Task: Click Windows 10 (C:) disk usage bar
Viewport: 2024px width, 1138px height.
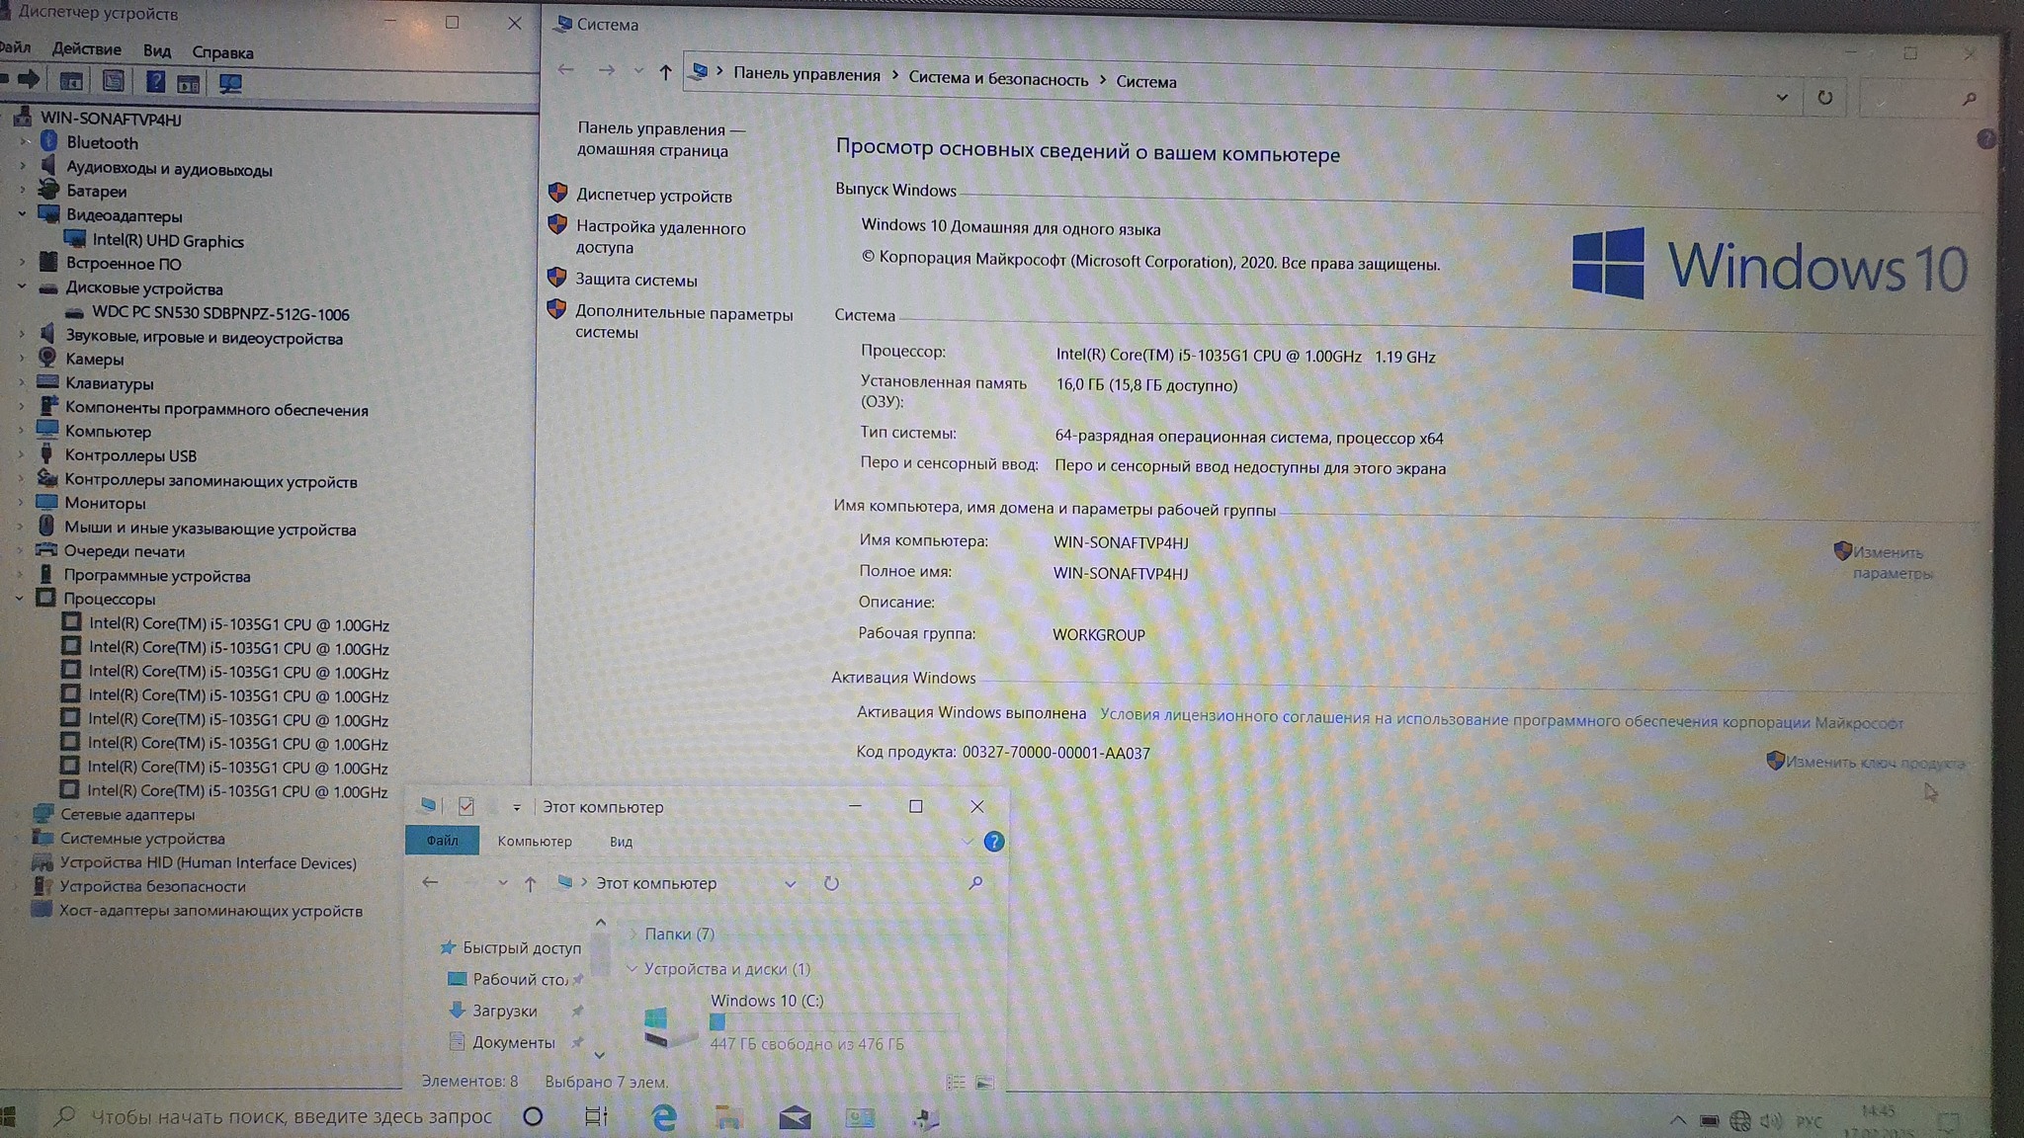Action: tap(832, 1022)
